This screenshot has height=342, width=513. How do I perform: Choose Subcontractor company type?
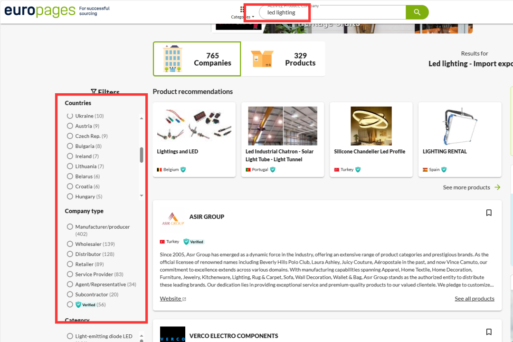[x=70, y=294]
